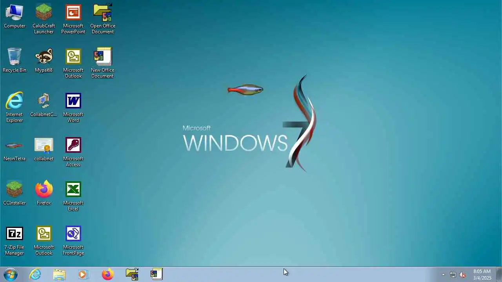502x282 pixels.
Task: Select the Mypal68 raccoon icon
Action: tap(44, 60)
